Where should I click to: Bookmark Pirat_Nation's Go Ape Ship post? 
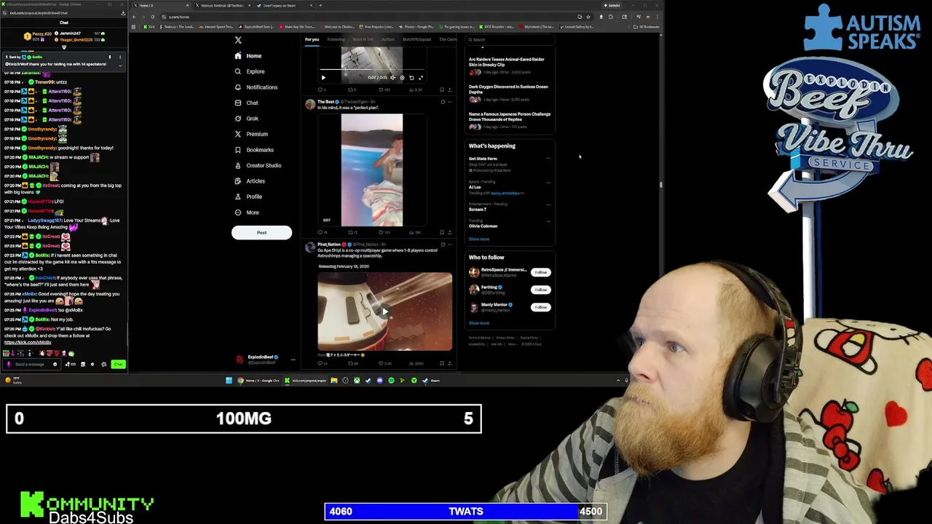(x=441, y=362)
